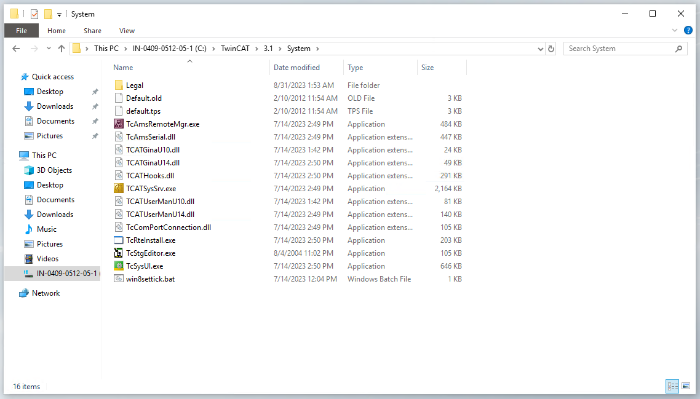Select the TcComPortConnection.dll file

[x=169, y=227]
